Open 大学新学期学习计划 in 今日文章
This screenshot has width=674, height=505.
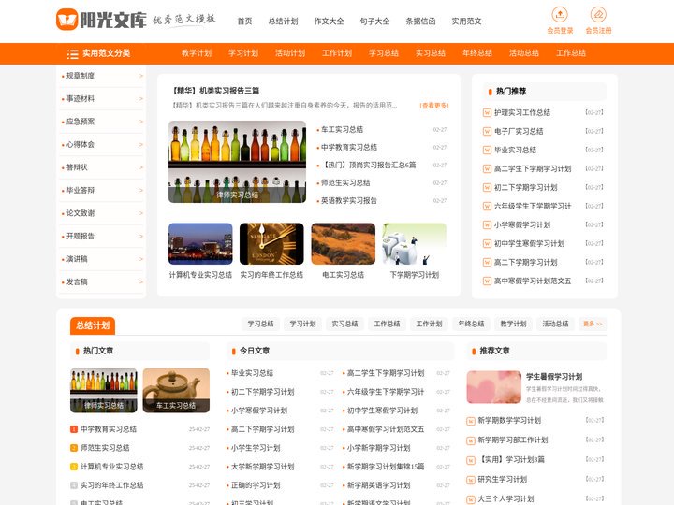tap(263, 467)
